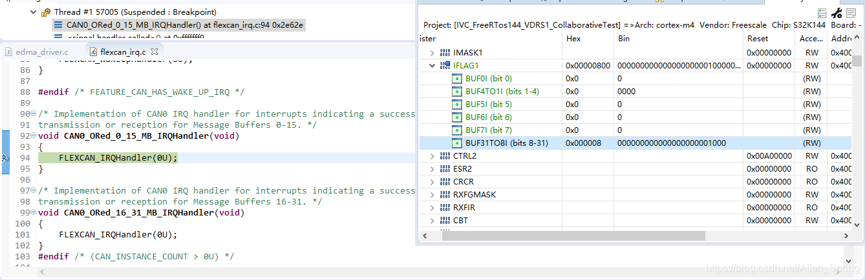Click the breakpoint marker at line 94

point(5,157)
